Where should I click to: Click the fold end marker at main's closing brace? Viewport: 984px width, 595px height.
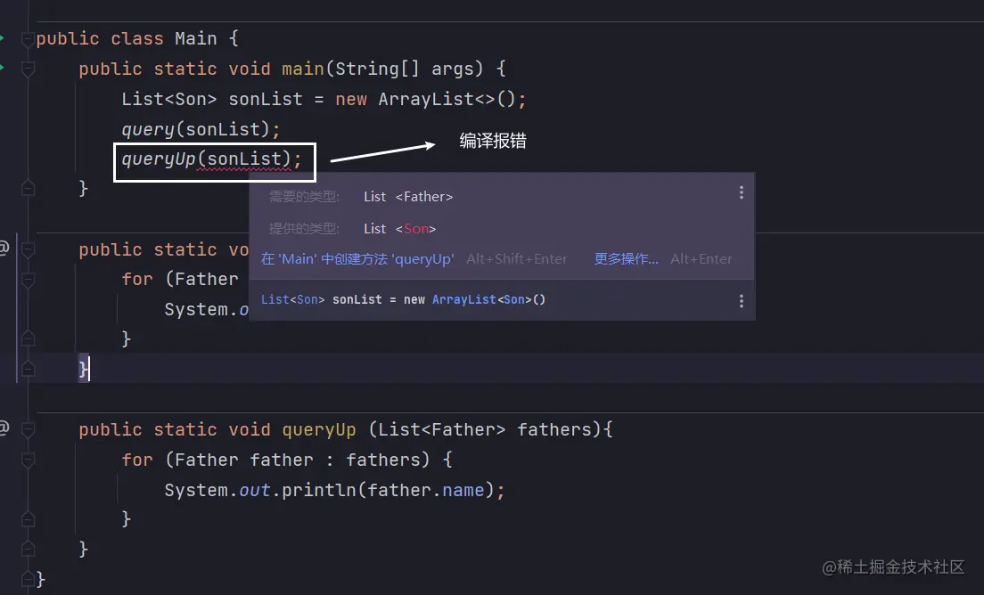28,187
